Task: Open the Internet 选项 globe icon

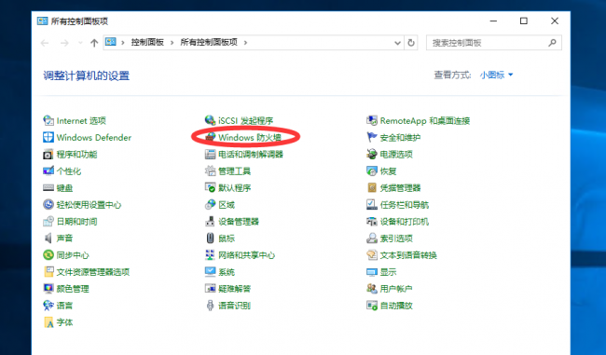Action: point(48,120)
